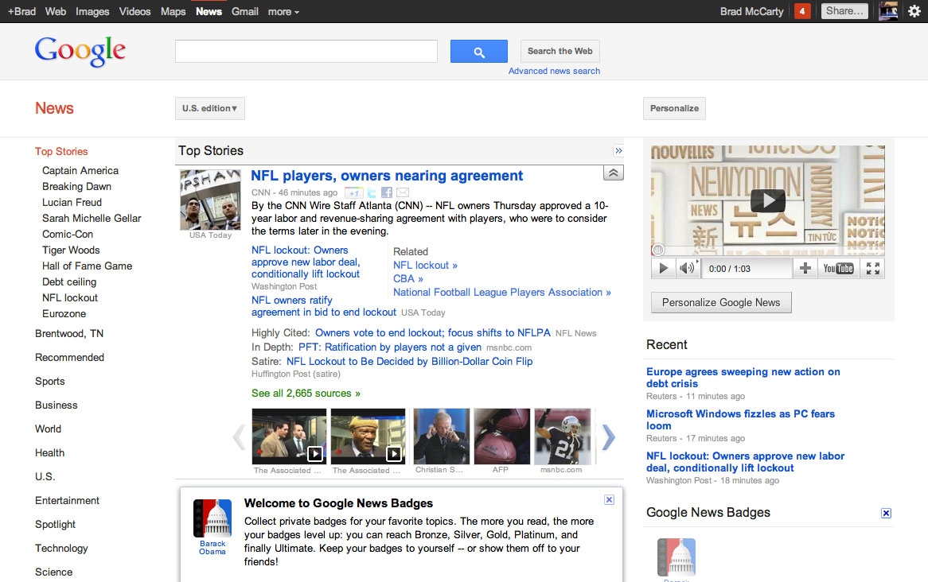Image resolution: width=928 pixels, height=582 pixels.
Task: See all 2,665 sources link
Action: point(306,394)
